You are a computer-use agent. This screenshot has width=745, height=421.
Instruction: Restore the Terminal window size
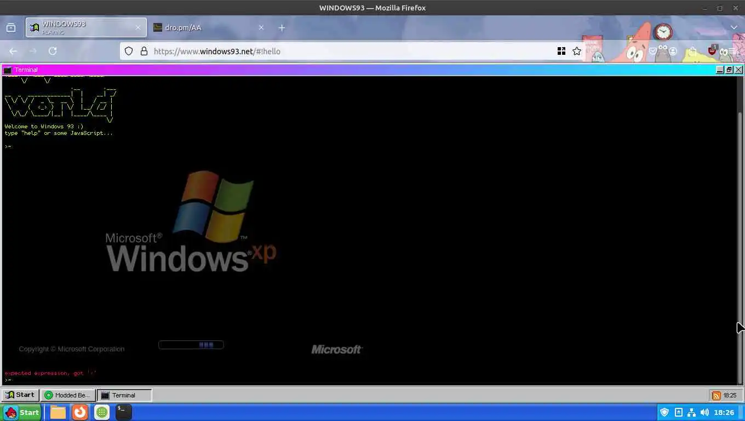point(730,70)
